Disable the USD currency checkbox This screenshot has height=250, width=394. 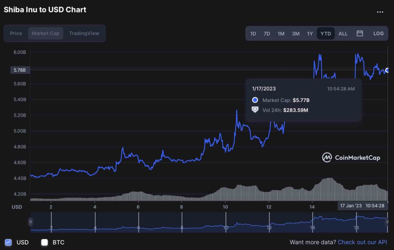[x=9, y=242]
